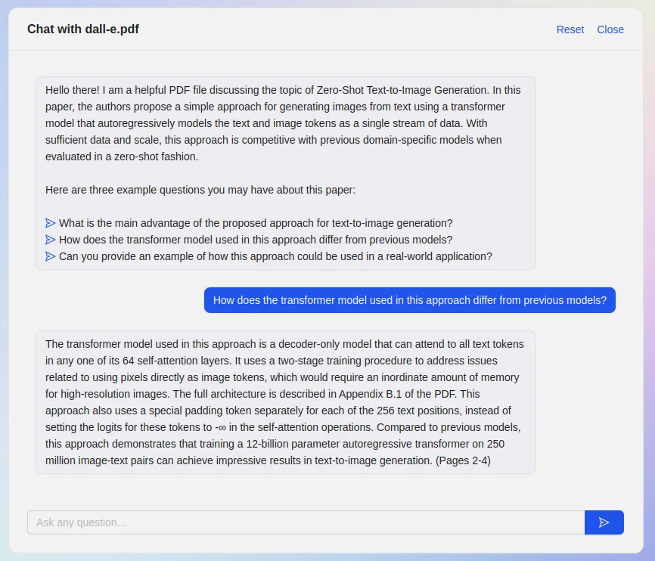Click the arrow glyph next to the transformer model question
The height and width of the screenshot is (561, 655).
[51, 240]
